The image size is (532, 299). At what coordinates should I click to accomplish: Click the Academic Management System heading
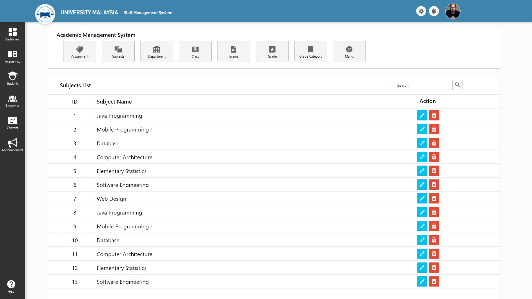96,35
